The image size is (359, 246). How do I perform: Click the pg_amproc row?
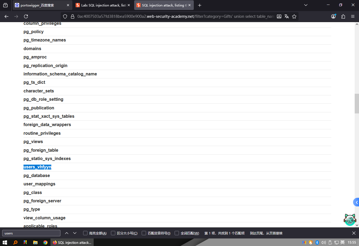pyautogui.click(x=177, y=57)
